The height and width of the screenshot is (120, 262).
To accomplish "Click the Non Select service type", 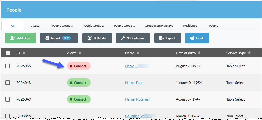I will pyautogui.click(x=234, y=116).
